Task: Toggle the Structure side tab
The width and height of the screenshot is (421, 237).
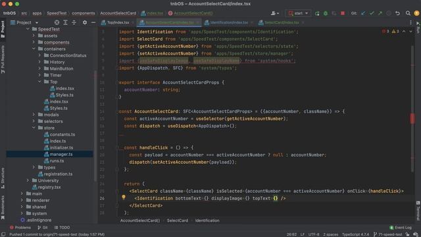Action: tap(3, 178)
